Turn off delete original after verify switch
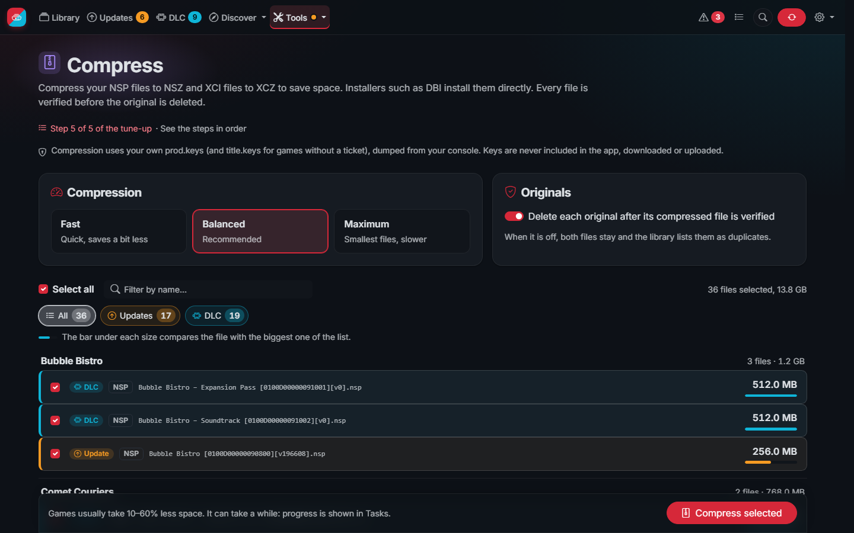Screen dimensions: 854x533 click(514, 216)
